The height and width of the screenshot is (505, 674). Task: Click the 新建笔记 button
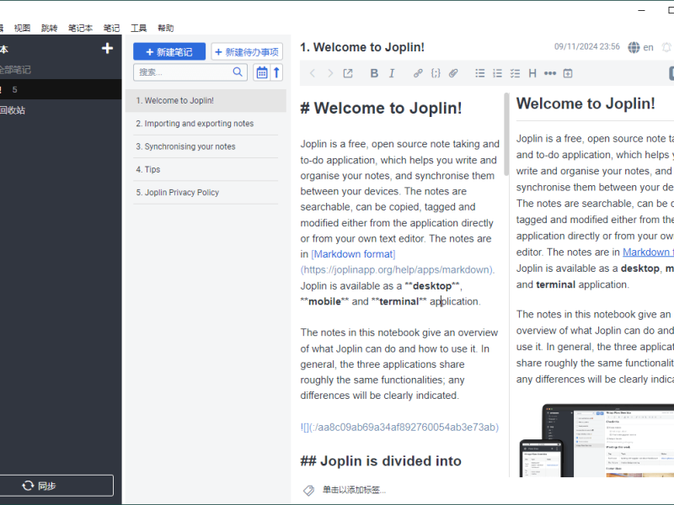[169, 52]
